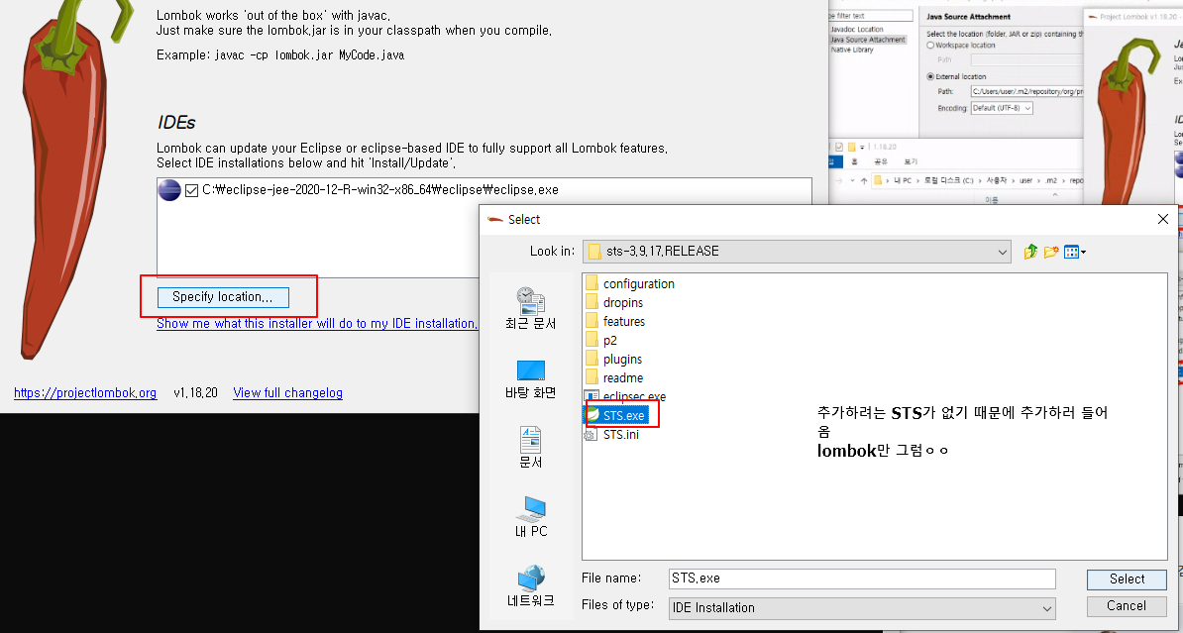Open the 내 PC shortcut
The height and width of the screenshot is (633, 1183).
click(531, 517)
